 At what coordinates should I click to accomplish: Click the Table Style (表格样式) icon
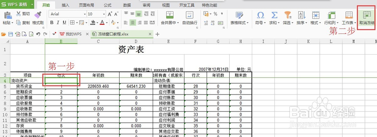click(x=239, y=15)
